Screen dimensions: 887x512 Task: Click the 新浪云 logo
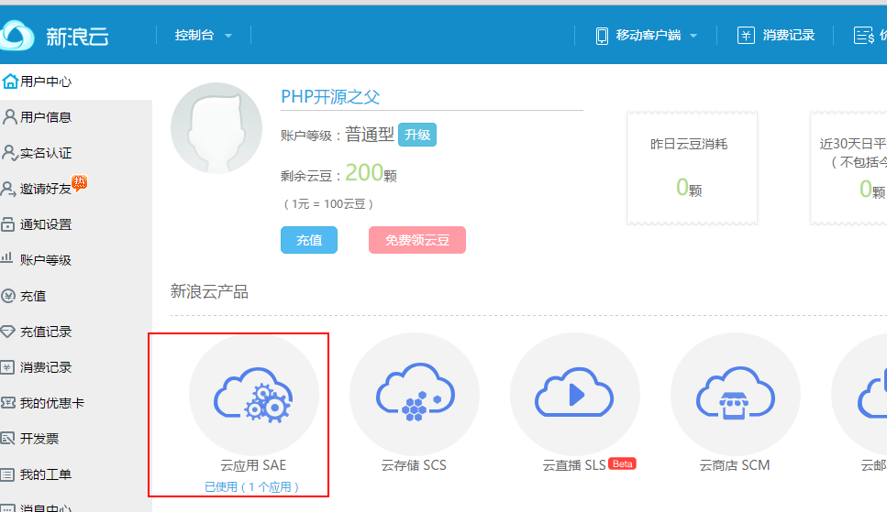[x=55, y=36]
